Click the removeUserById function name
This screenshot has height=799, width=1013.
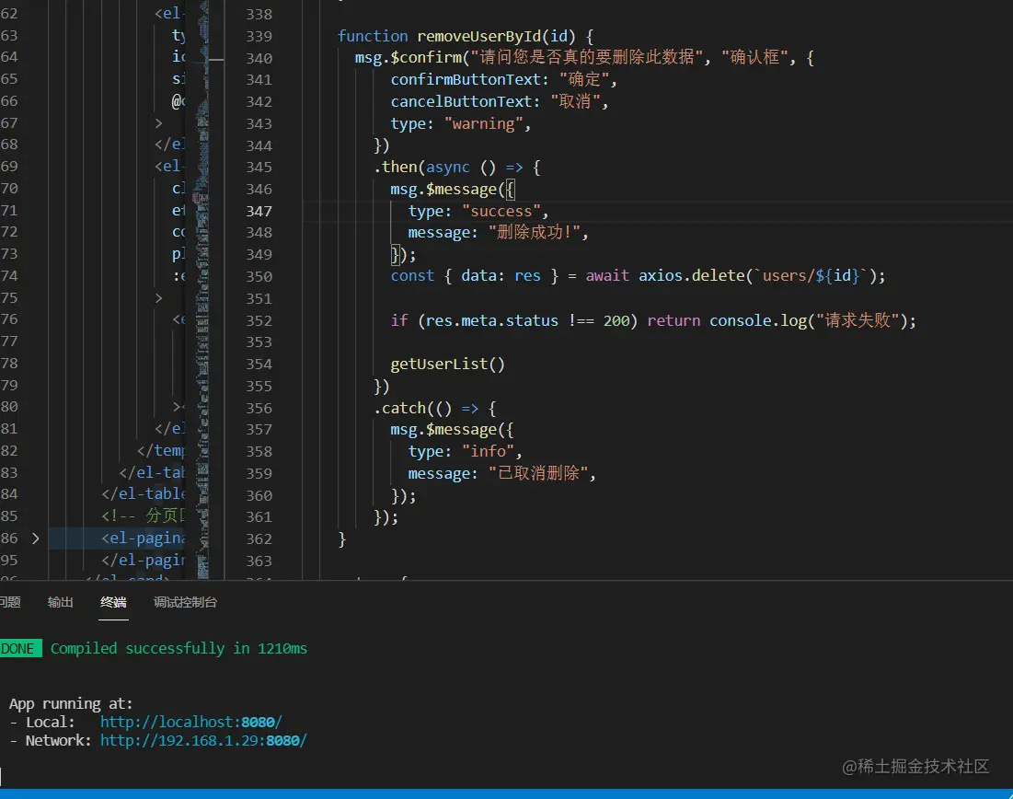click(478, 36)
